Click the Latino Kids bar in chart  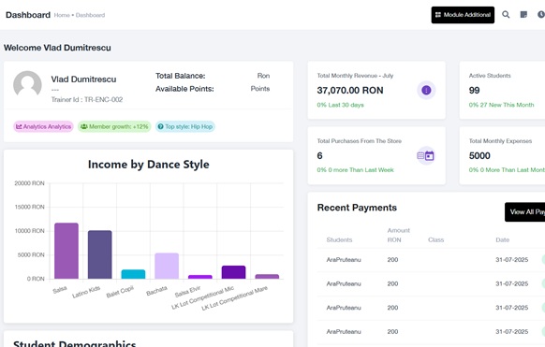pyautogui.click(x=100, y=254)
